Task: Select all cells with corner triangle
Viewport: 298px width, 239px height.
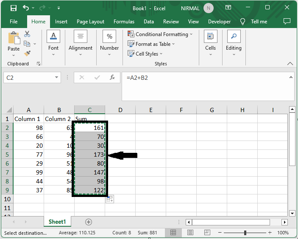Action: (9, 110)
